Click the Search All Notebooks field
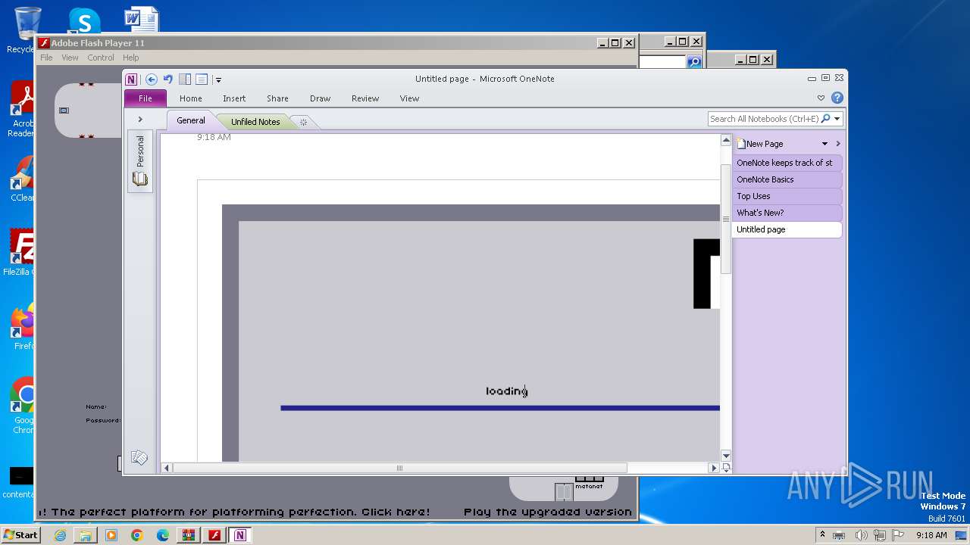Image resolution: width=970 pixels, height=545 pixels. [764, 119]
